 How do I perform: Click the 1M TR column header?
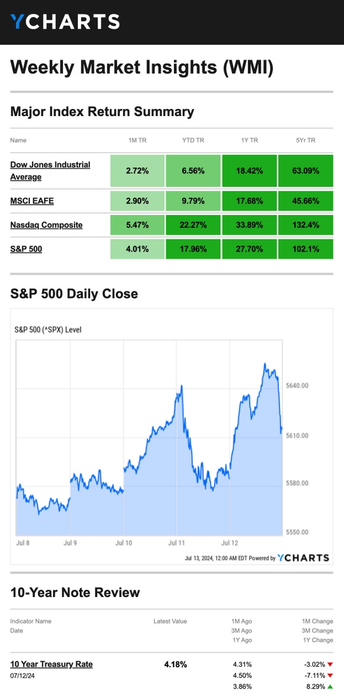138,140
